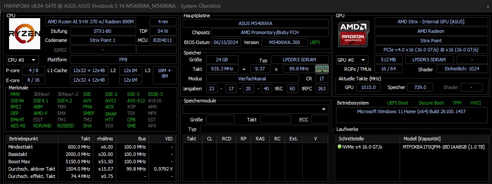Click the memory Modus value Vierfachkanal
This screenshot has height=184, width=492.
coord(253,79)
